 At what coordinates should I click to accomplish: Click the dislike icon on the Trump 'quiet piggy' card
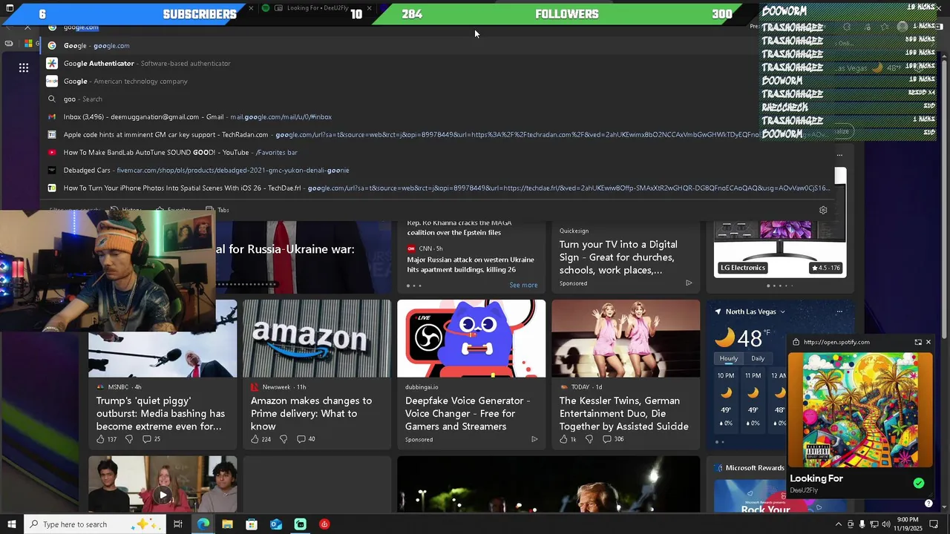click(129, 439)
